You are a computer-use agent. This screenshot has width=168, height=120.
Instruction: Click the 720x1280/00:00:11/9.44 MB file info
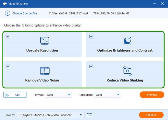tap(111, 13)
